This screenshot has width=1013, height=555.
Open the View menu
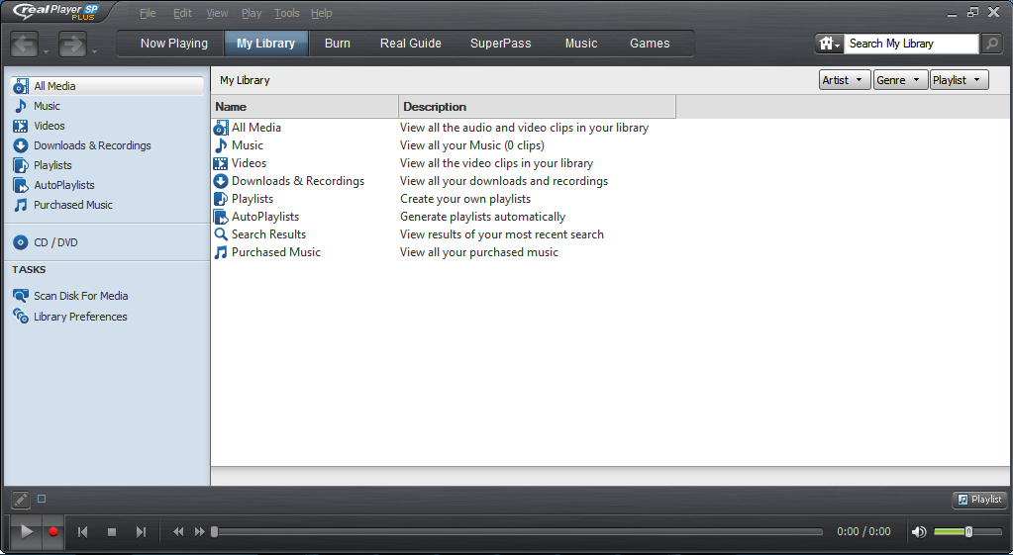(x=217, y=13)
